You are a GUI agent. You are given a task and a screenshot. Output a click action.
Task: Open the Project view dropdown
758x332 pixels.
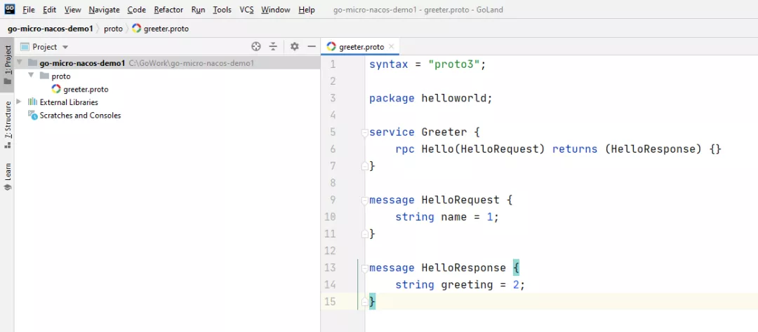pyautogui.click(x=65, y=47)
